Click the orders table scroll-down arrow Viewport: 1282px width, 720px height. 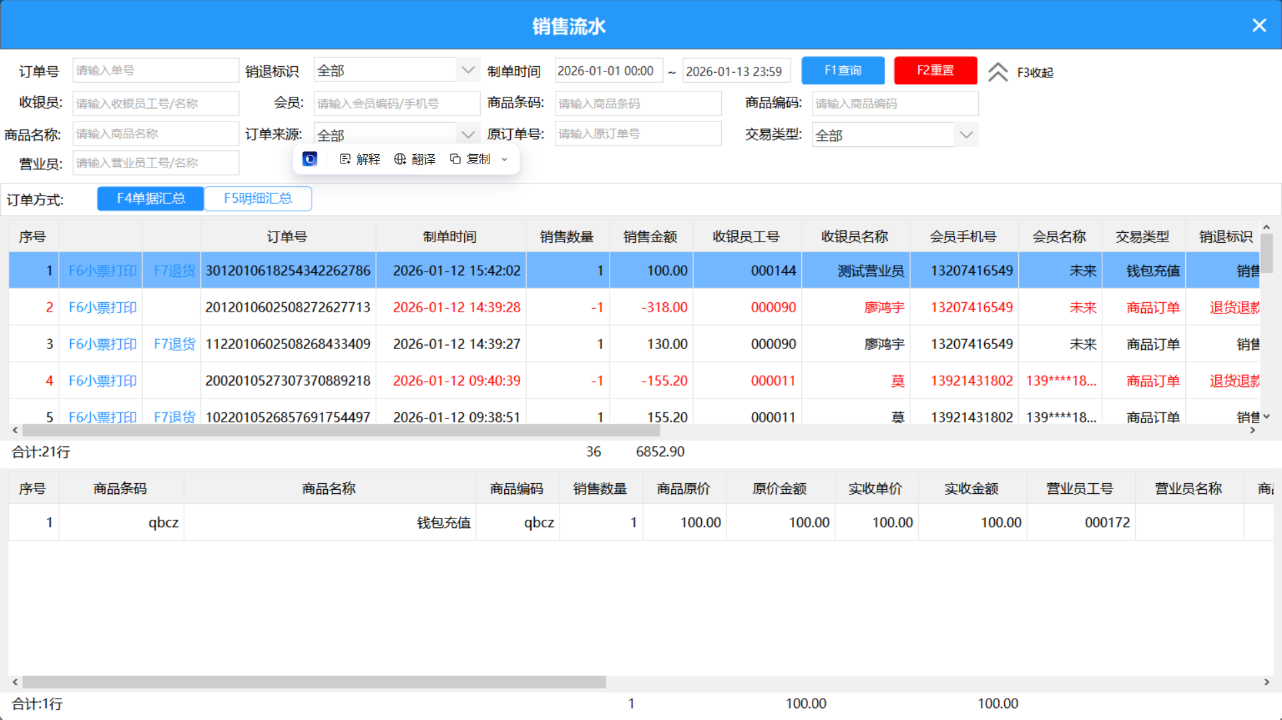pos(1266,416)
